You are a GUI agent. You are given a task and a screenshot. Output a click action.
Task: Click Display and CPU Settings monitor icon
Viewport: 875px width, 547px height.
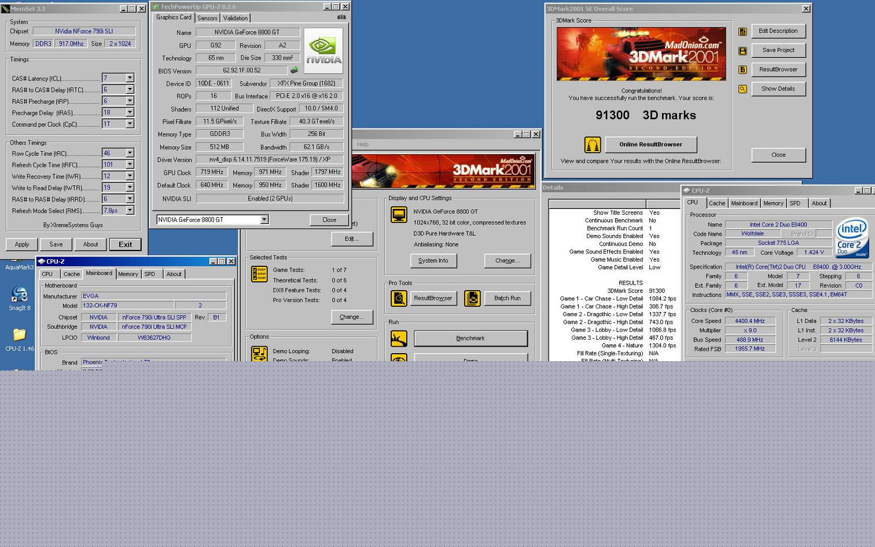(x=399, y=215)
